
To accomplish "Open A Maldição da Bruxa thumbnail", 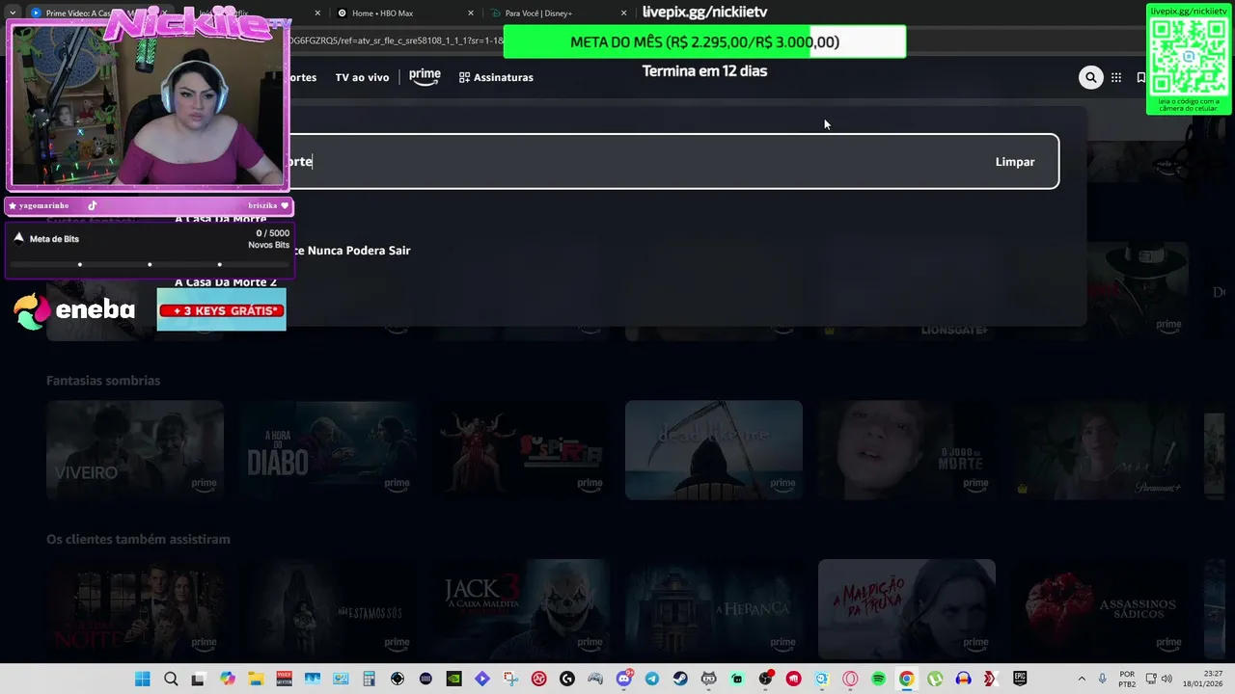I will (907, 609).
